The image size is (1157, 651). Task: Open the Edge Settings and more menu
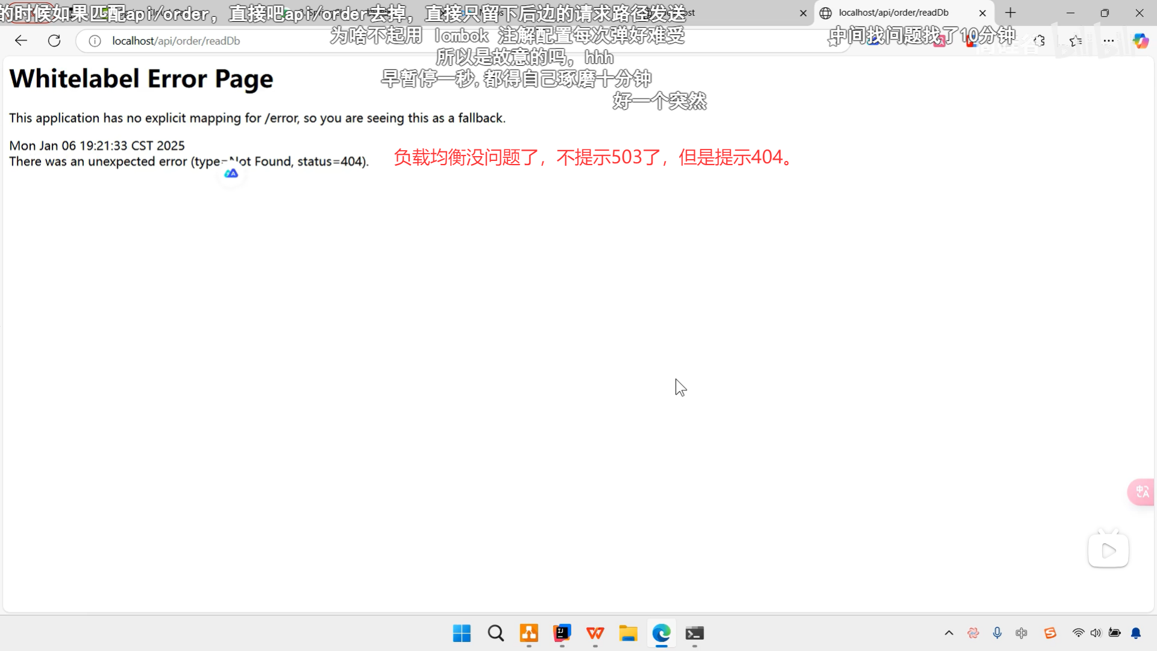coord(1108,40)
